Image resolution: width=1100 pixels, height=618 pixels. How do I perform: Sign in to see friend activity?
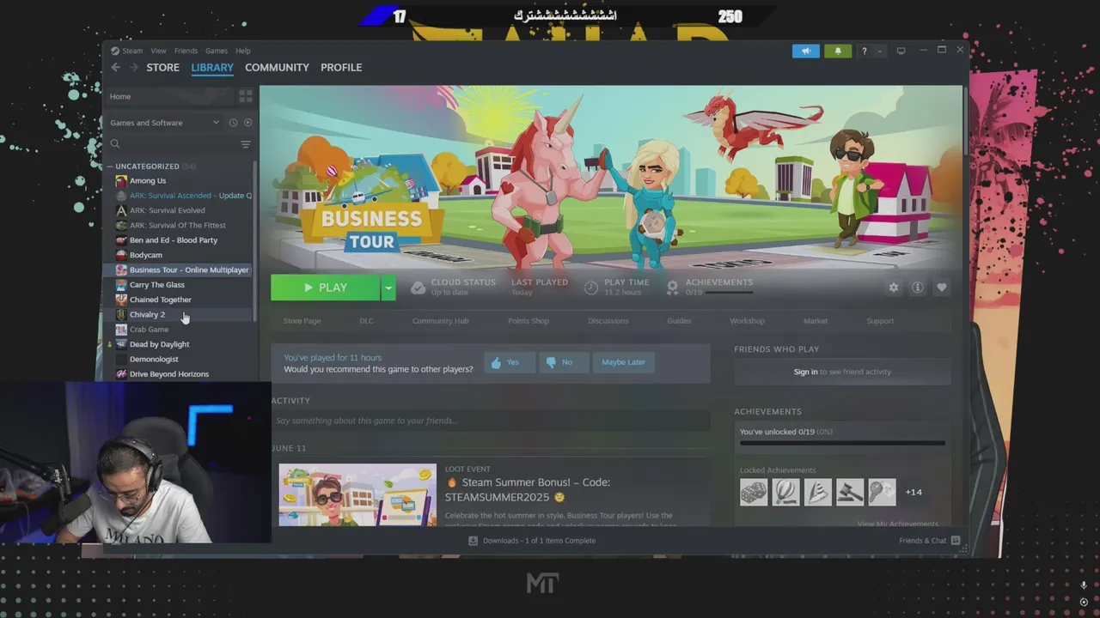click(x=805, y=372)
